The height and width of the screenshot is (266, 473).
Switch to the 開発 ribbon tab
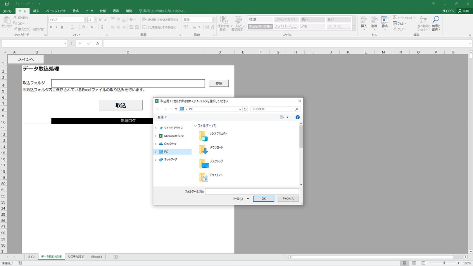[129, 11]
